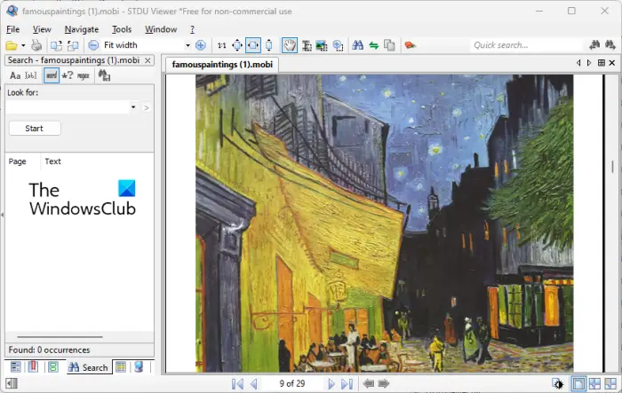Open the brightness and contrast settings icon
622x393 pixels.
pyautogui.click(x=558, y=383)
